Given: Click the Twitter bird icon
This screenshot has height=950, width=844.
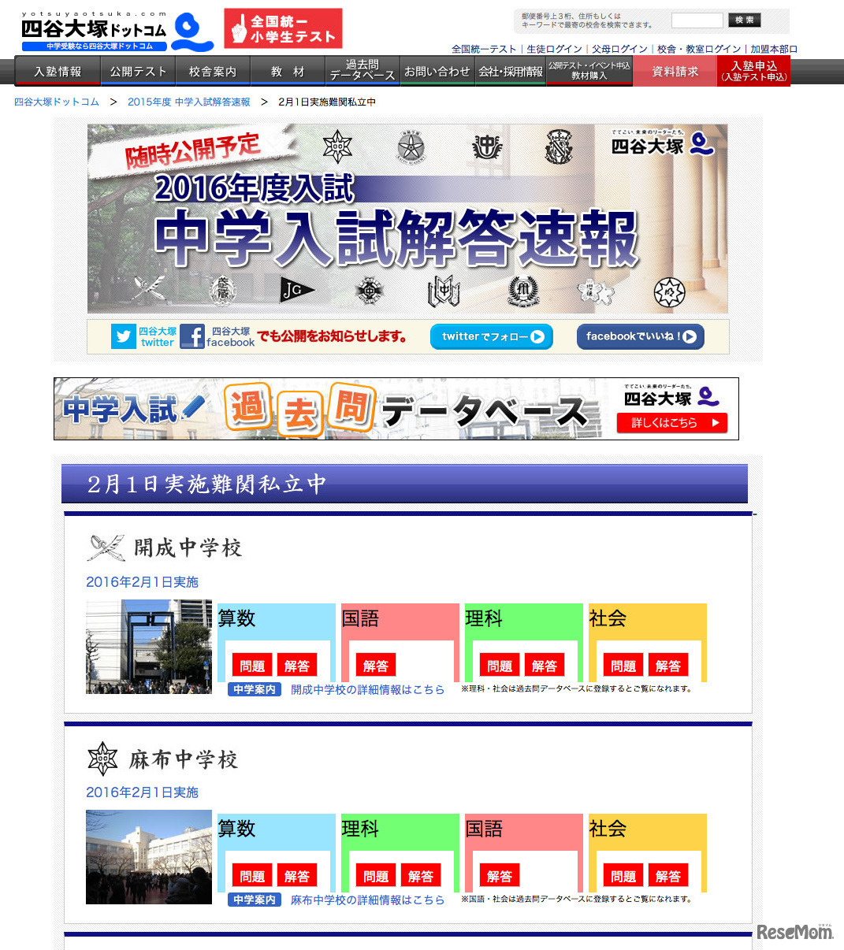Looking at the screenshot, I should pos(123,336).
